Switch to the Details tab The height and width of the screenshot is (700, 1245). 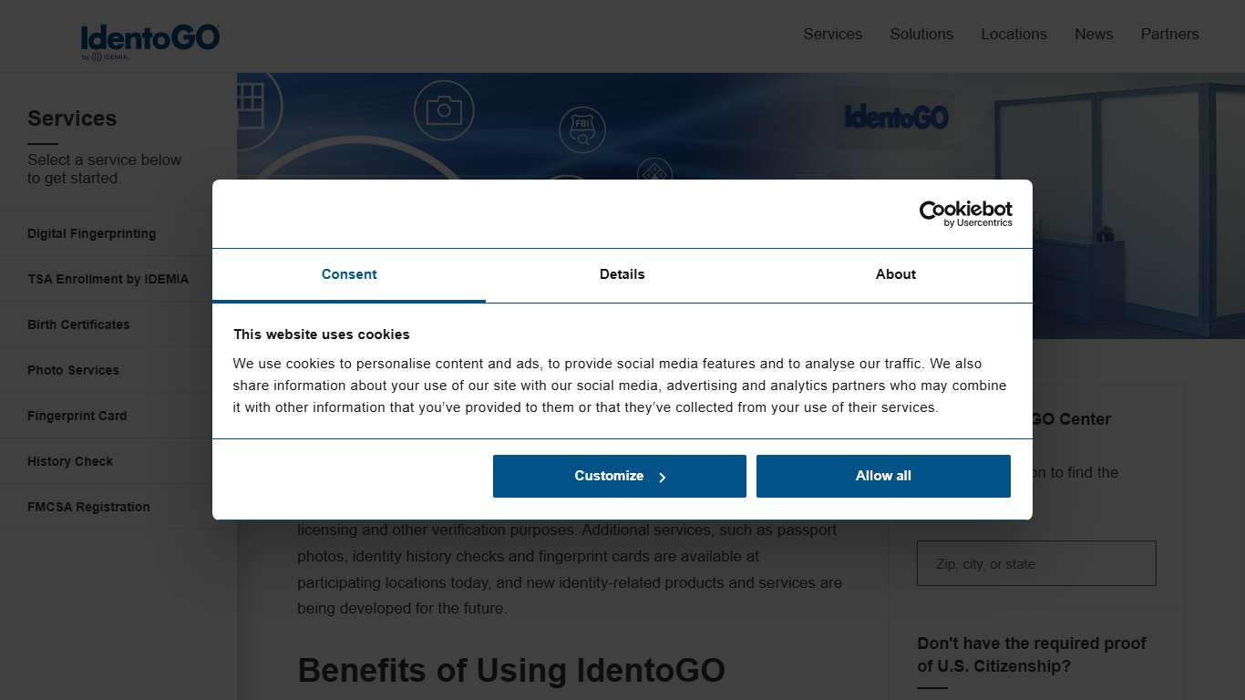pos(622,274)
